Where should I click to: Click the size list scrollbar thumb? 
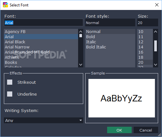coord(156,46)
